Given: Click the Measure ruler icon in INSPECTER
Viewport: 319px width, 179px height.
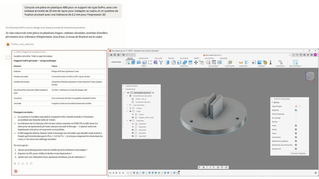Looking at the screenshot, I should [x=241, y=62].
